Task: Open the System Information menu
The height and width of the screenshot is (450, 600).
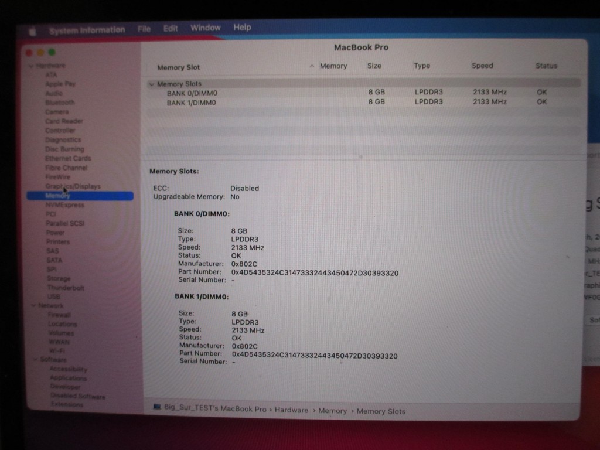Action: [87, 30]
